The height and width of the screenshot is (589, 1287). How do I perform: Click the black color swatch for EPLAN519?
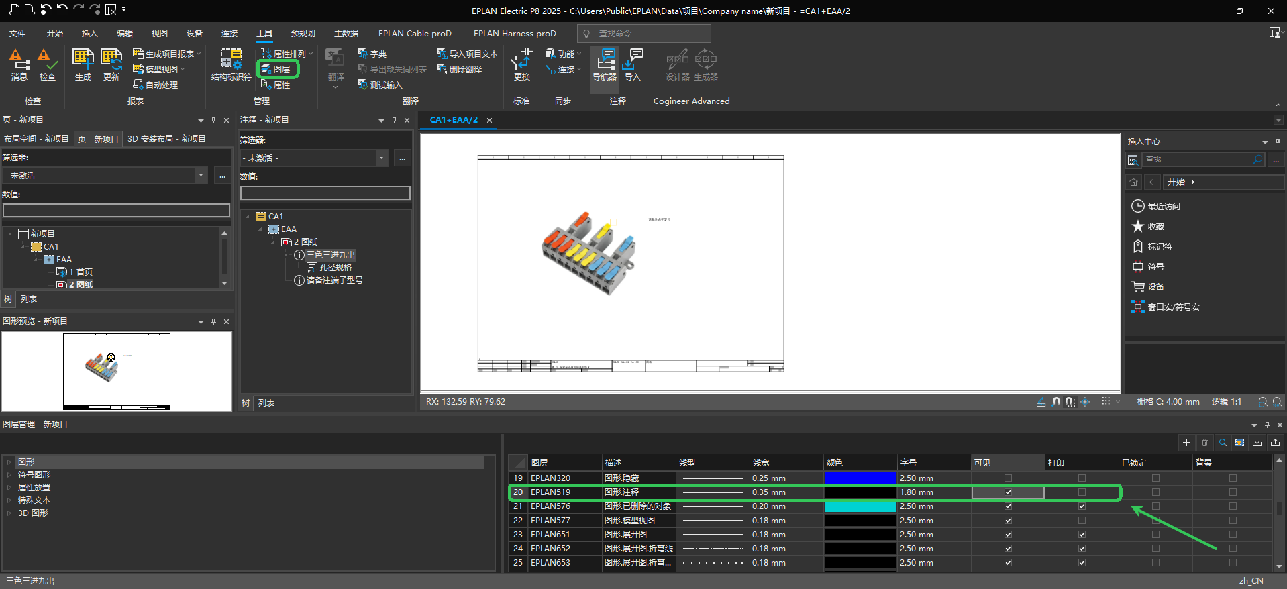click(860, 492)
